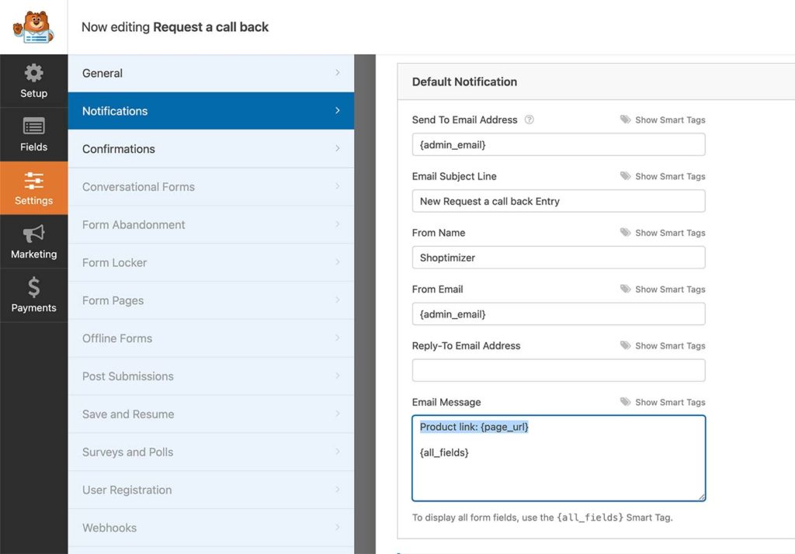Screen dimensions: 795x554
Task: Select the Payments dollar icon
Action: coord(33,287)
